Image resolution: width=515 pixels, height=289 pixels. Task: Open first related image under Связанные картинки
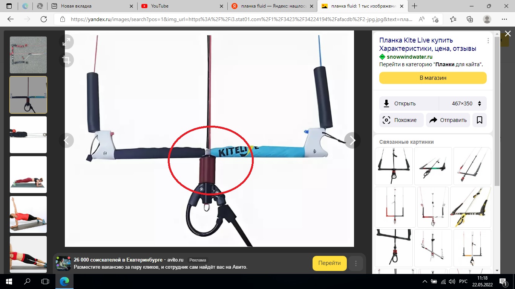pyautogui.click(x=394, y=166)
